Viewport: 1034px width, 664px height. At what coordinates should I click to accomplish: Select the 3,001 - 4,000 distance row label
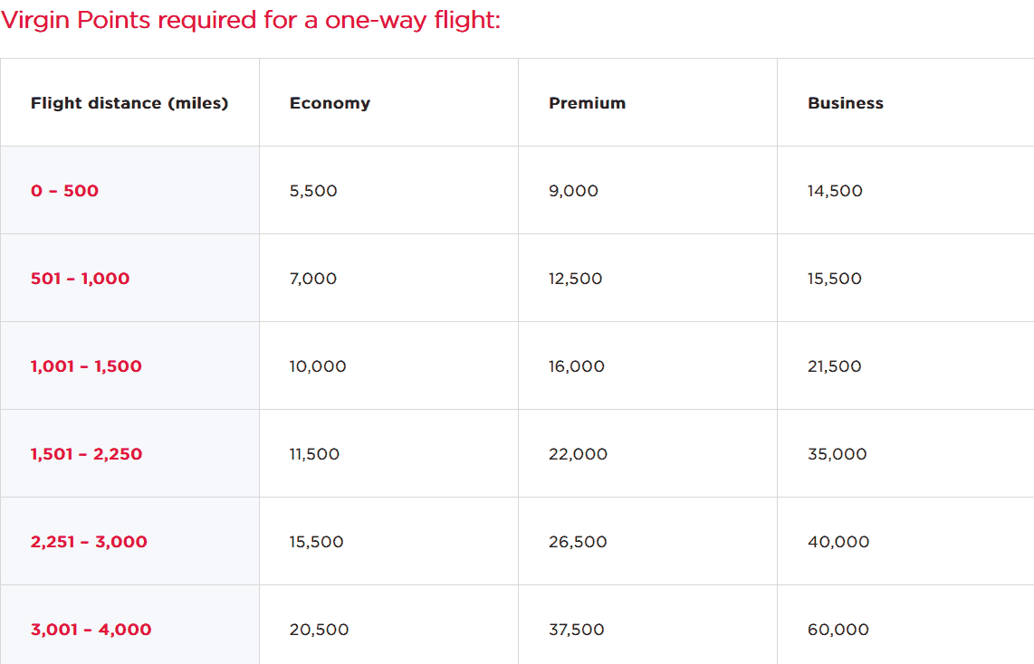[x=91, y=630]
